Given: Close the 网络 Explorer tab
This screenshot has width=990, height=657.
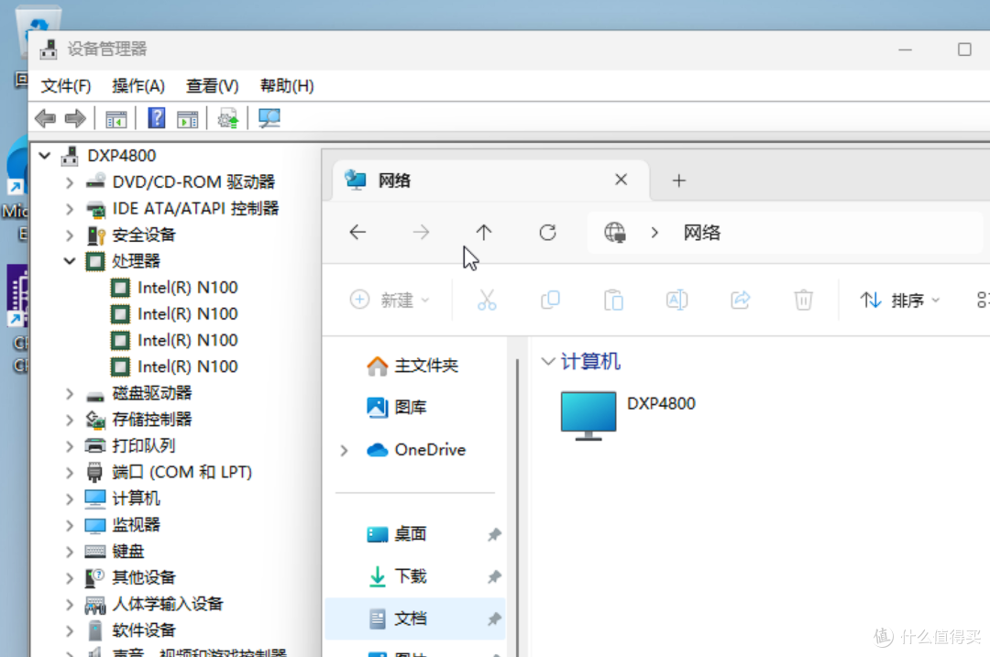Looking at the screenshot, I should (x=621, y=180).
